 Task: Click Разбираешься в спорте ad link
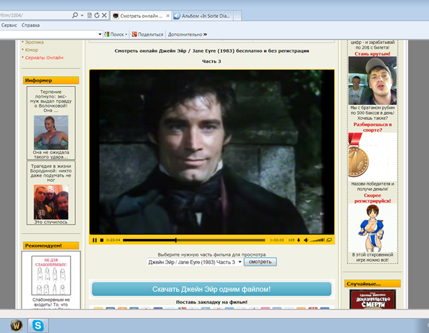pyautogui.click(x=372, y=127)
